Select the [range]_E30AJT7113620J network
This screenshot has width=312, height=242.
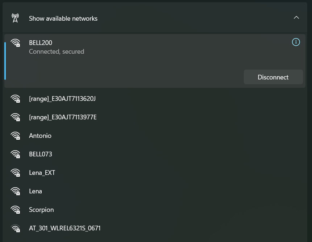[x=62, y=99]
